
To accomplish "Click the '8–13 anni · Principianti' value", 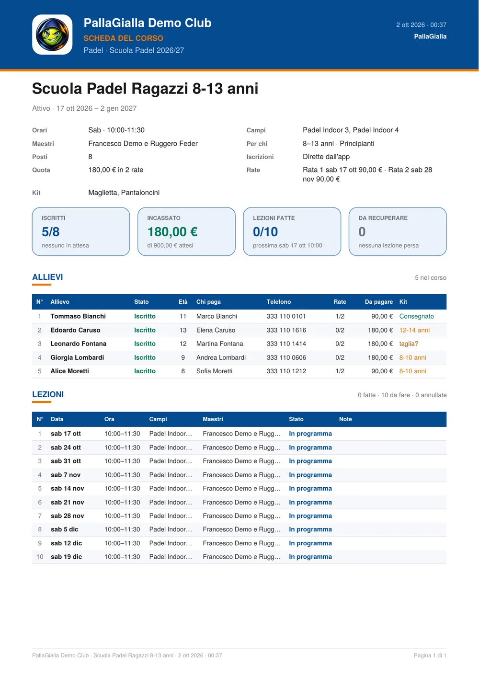I will click(339, 143).
